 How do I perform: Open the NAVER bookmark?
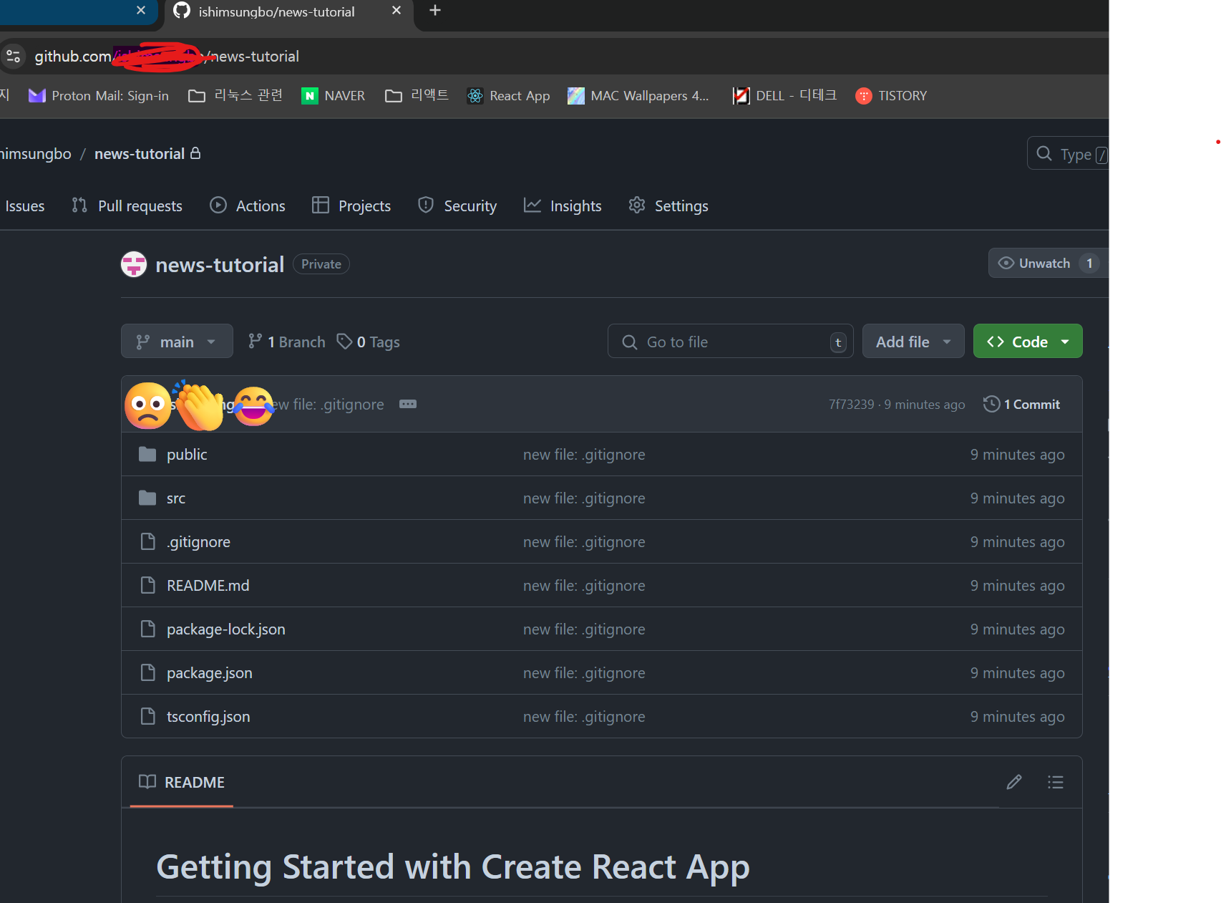point(334,96)
